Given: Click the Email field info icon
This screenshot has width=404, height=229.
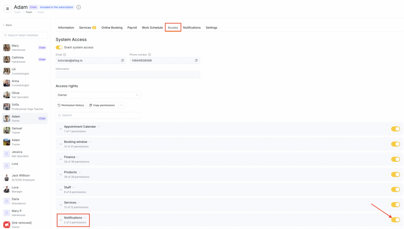Looking at the screenshot, I should pyautogui.click(x=65, y=55).
